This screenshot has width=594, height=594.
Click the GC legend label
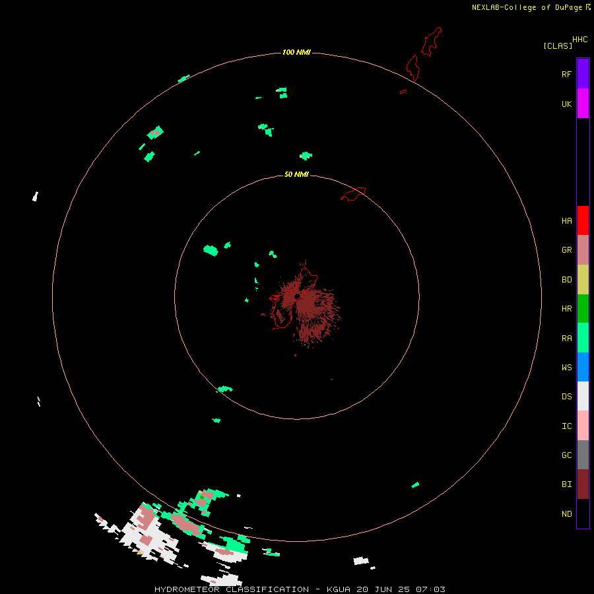[x=566, y=455]
